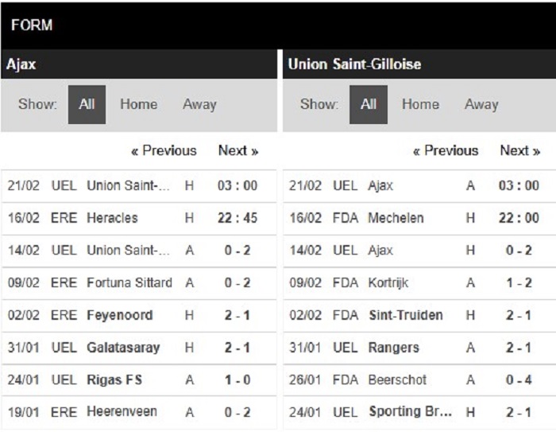Open Heerenveen match from 19/01
The width and height of the screenshot is (556, 432).
coord(139,412)
